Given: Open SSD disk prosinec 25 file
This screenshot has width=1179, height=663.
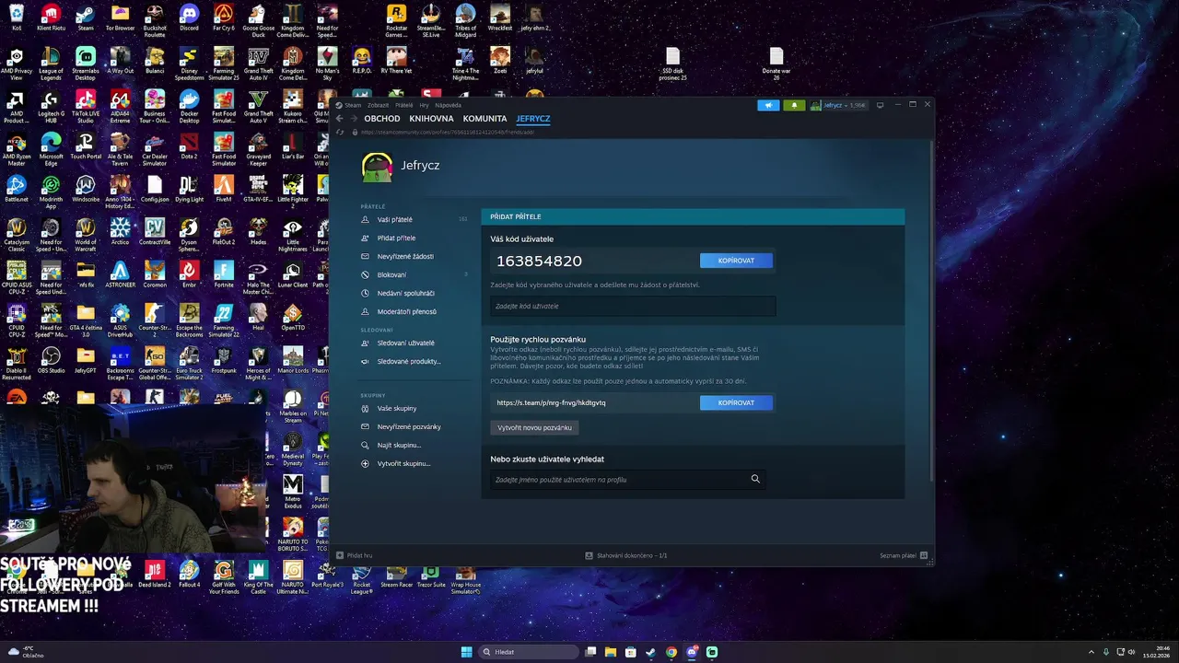Looking at the screenshot, I should coord(672,63).
